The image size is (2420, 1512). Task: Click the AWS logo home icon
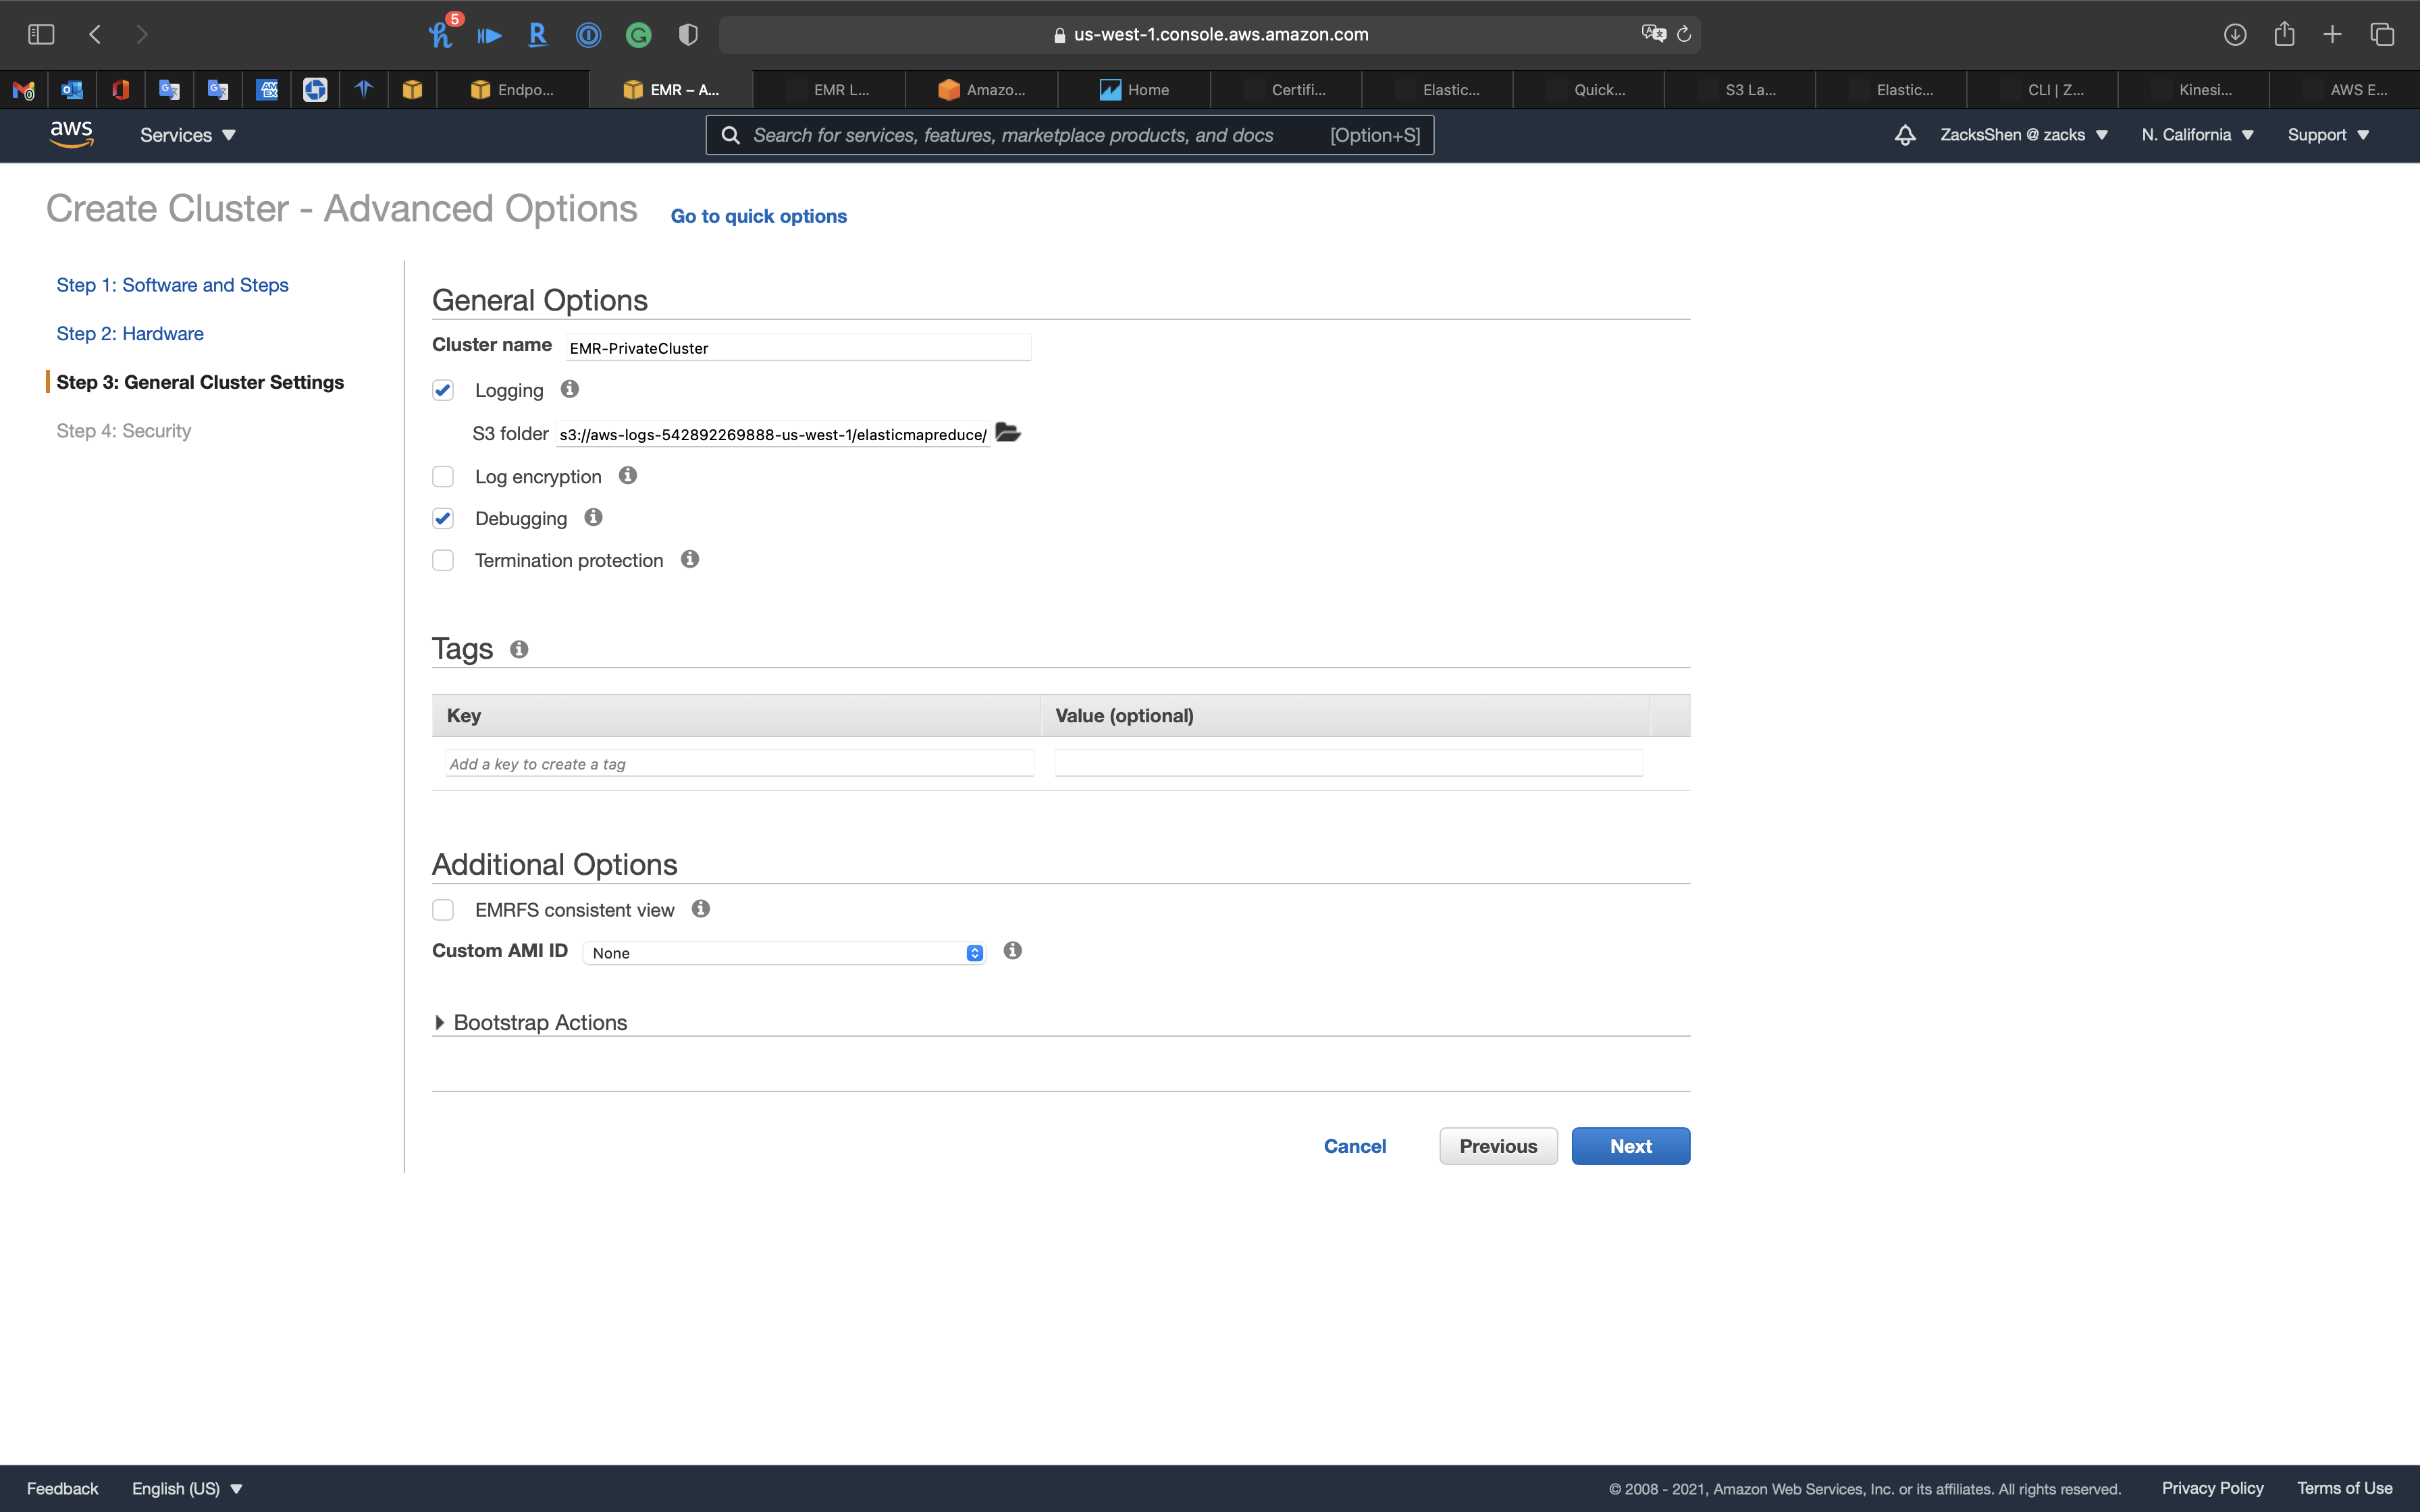pyautogui.click(x=71, y=134)
